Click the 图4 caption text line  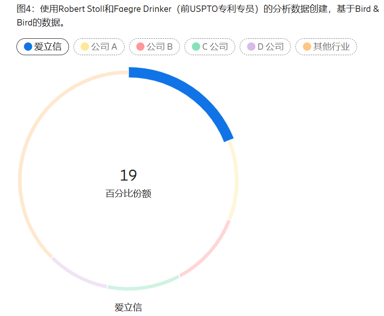[198, 16]
